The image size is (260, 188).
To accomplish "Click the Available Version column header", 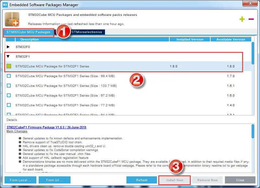I will (231, 39).
